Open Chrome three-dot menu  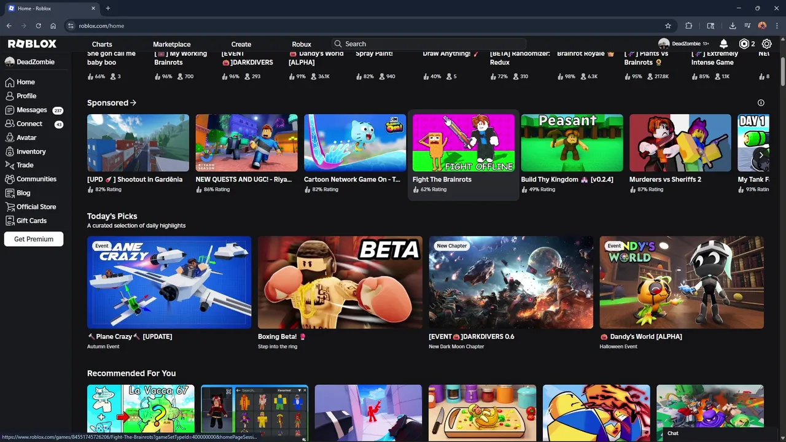(777, 26)
